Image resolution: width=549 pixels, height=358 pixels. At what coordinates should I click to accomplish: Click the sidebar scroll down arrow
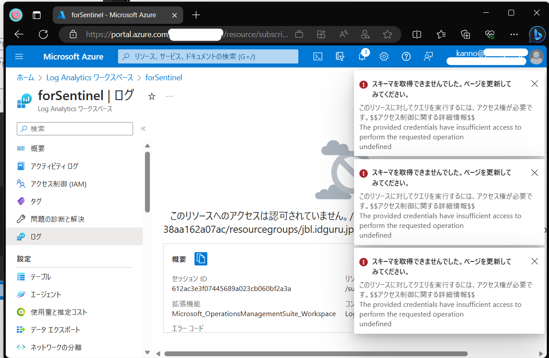pyautogui.click(x=148, y=352)
